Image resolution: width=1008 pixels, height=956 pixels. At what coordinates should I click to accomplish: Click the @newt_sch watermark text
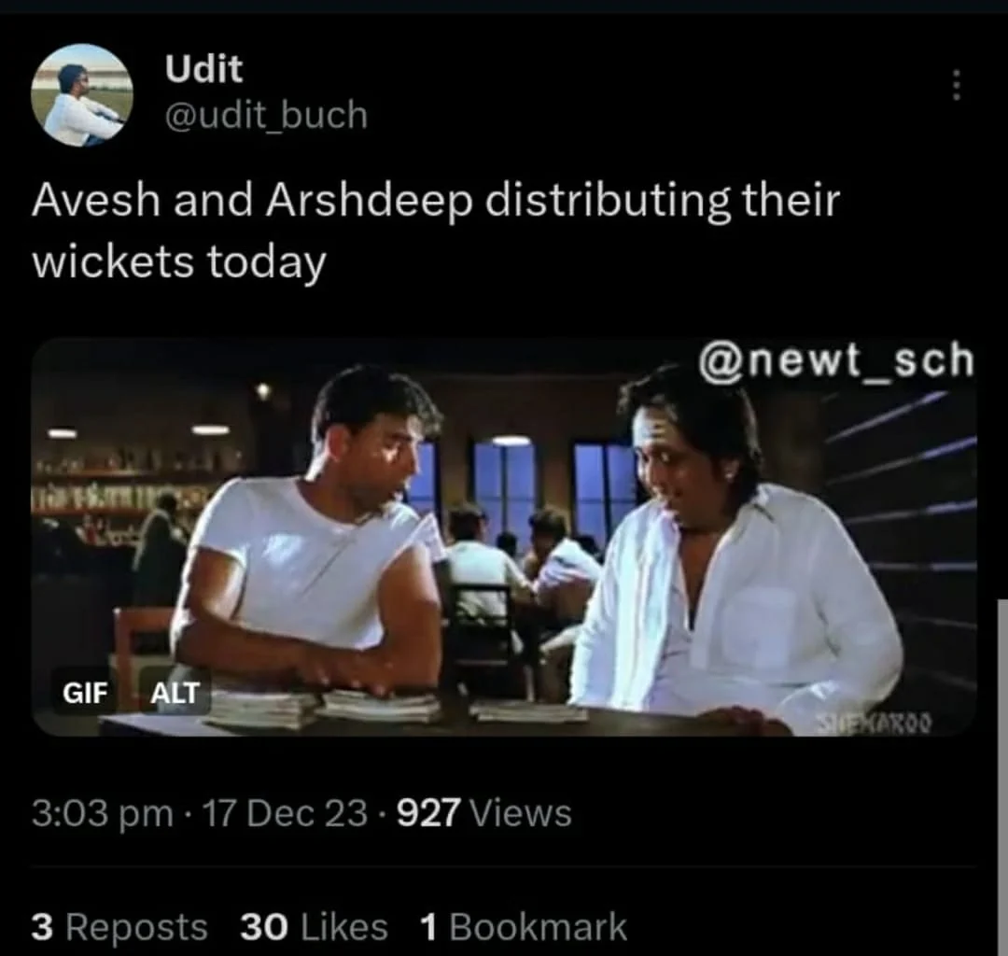click(837, 360)
